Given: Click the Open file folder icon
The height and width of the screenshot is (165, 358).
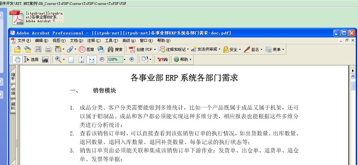Looking at the screenshot, I should pos(17,49).
